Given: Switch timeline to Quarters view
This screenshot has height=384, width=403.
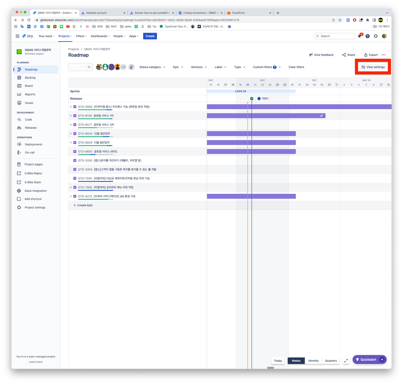Looking at the screenshot, I should pyautogui.click(x=331, y=361).
